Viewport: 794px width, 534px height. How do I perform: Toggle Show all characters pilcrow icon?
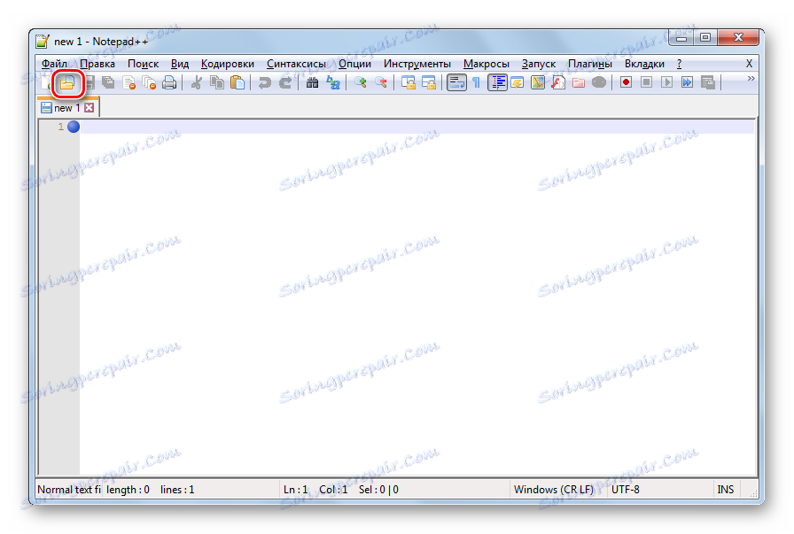tap(476, 82)
